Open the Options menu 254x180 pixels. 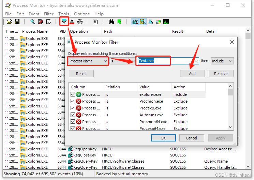click(82, 14)
